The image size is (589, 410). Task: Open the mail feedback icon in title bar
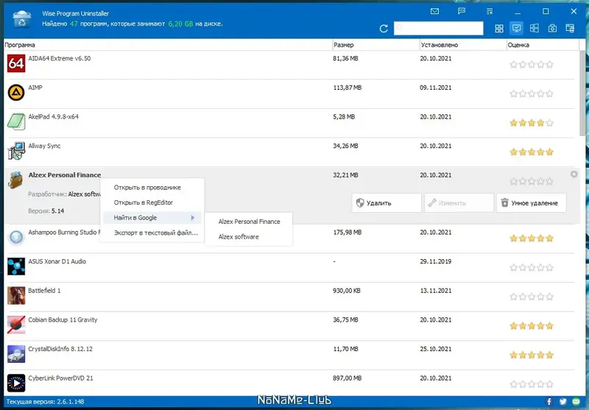click(434, 11)
